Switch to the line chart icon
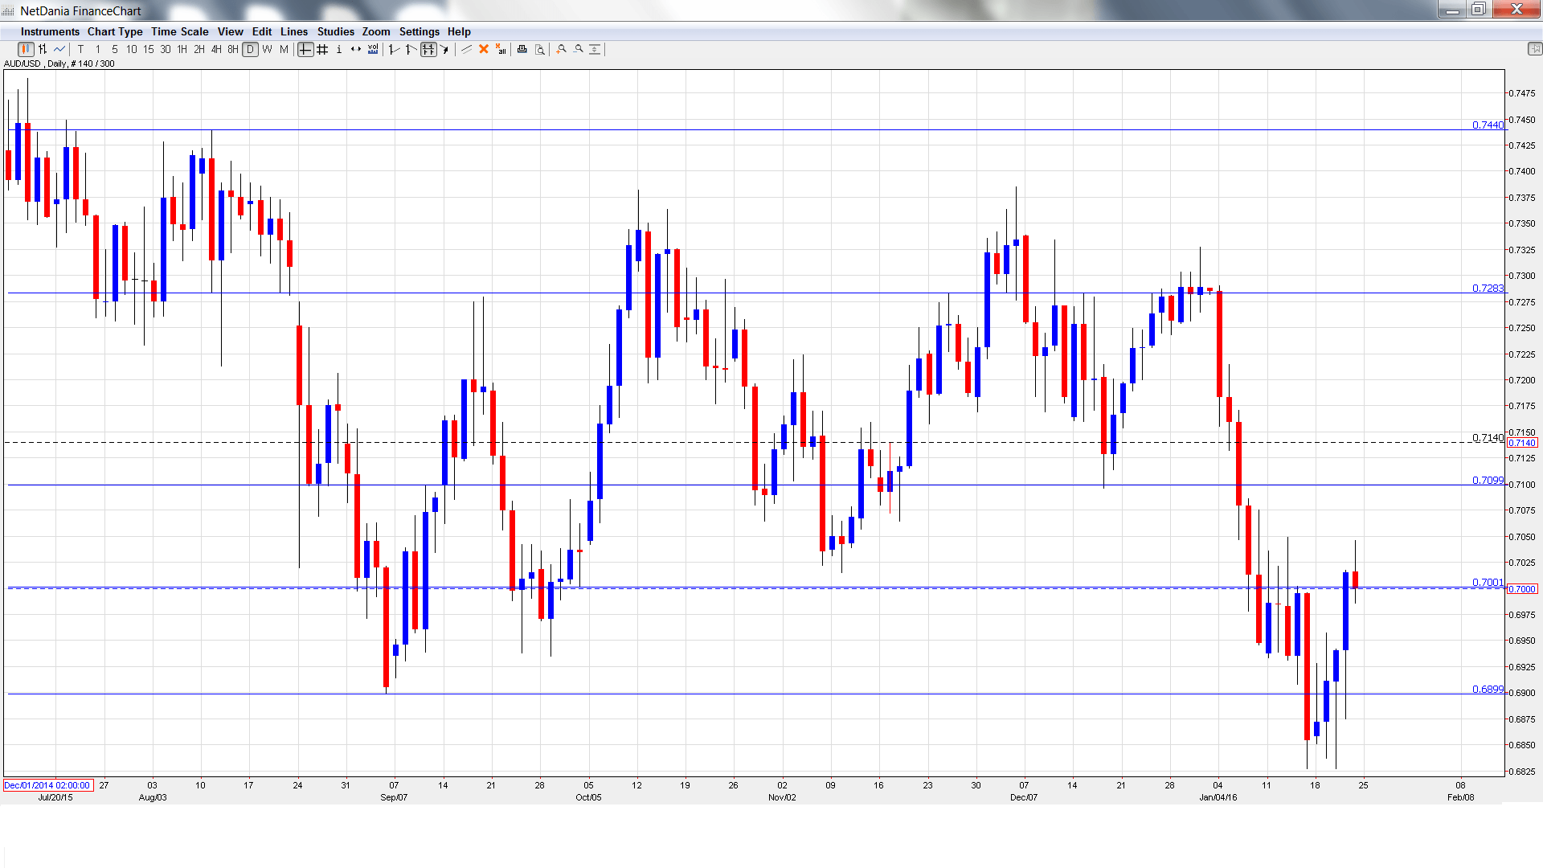 point(59,49)
